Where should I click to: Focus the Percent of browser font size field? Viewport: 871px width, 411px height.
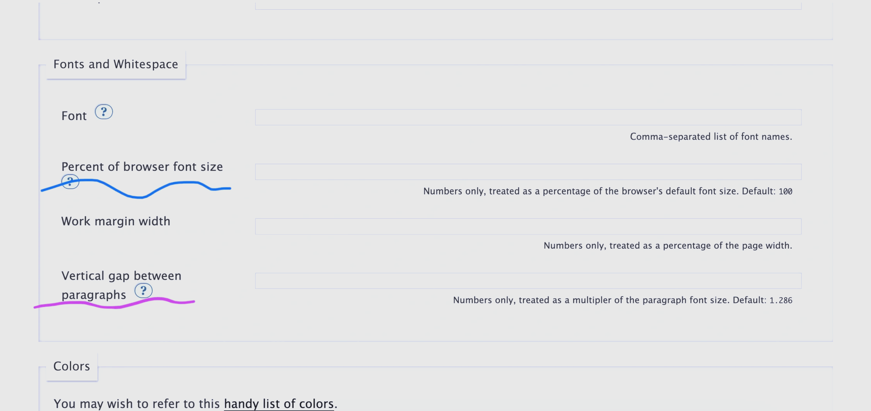coord(528,172)
